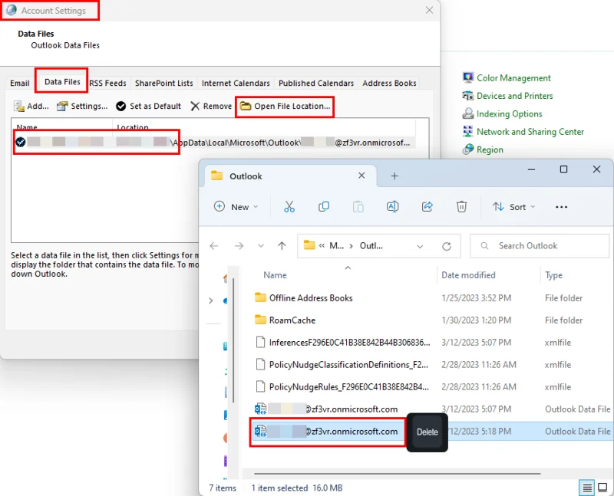Toggle the checkmark on the selected data file

tap(18, 142)
